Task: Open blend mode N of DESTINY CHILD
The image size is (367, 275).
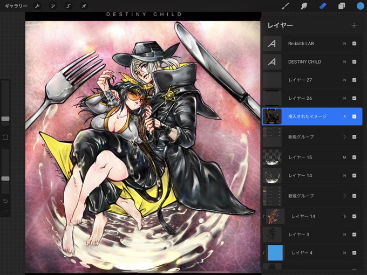Action: pyautogui.click(x=344, y=61)
